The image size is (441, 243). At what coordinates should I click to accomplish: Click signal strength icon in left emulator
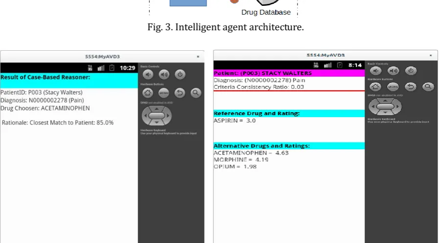pyautogui.click(x=101, y=68)
